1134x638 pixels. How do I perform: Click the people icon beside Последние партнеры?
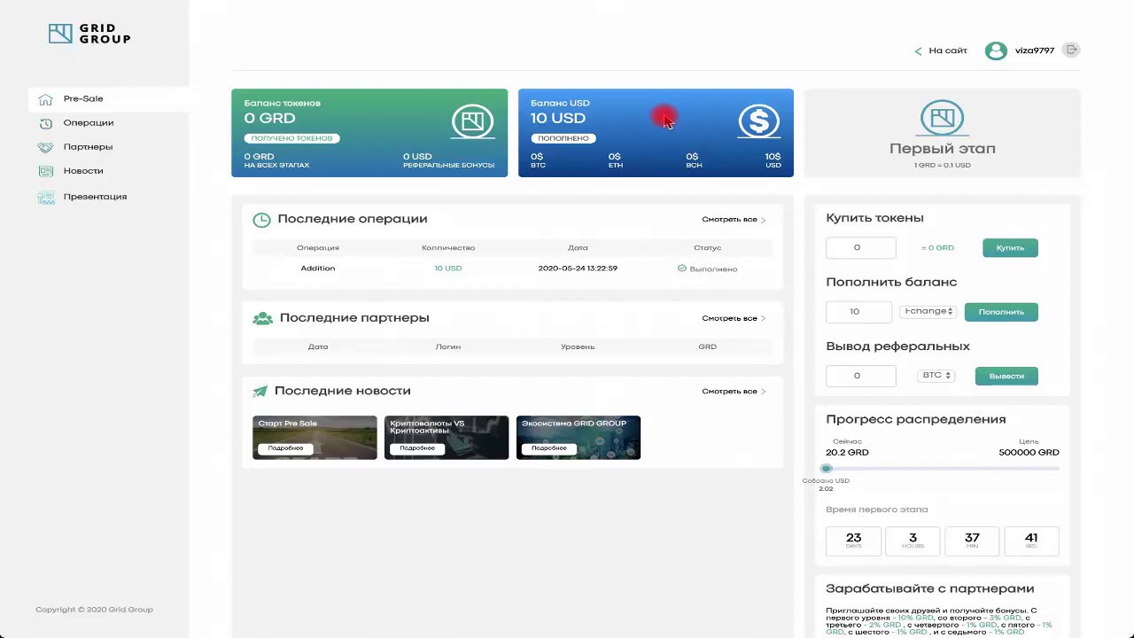(262, 318)
